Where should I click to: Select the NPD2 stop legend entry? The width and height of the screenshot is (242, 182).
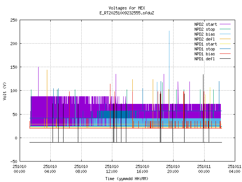click(205, 29)
